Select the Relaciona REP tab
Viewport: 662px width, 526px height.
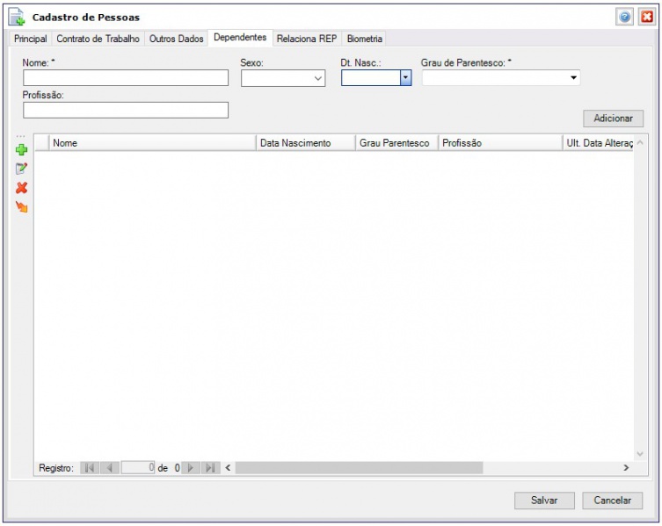[306, 40]
